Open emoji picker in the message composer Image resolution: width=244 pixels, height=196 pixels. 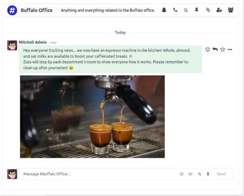(181, 174)
